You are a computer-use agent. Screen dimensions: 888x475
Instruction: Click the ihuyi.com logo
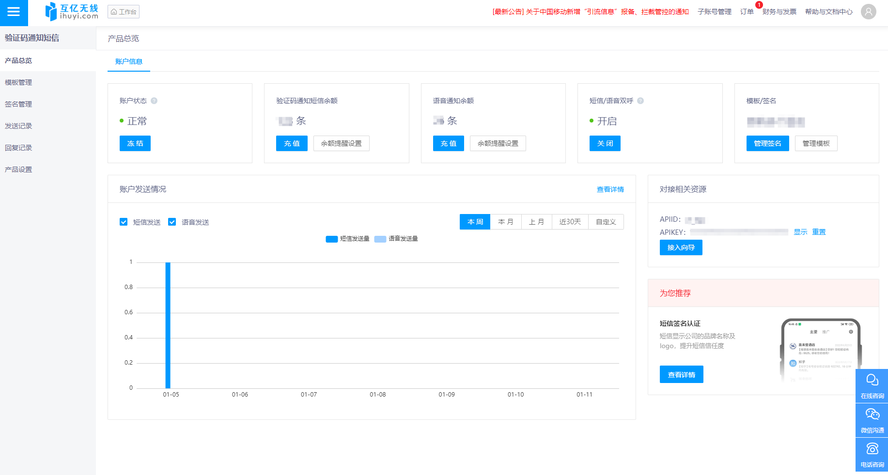pos(72,12)
